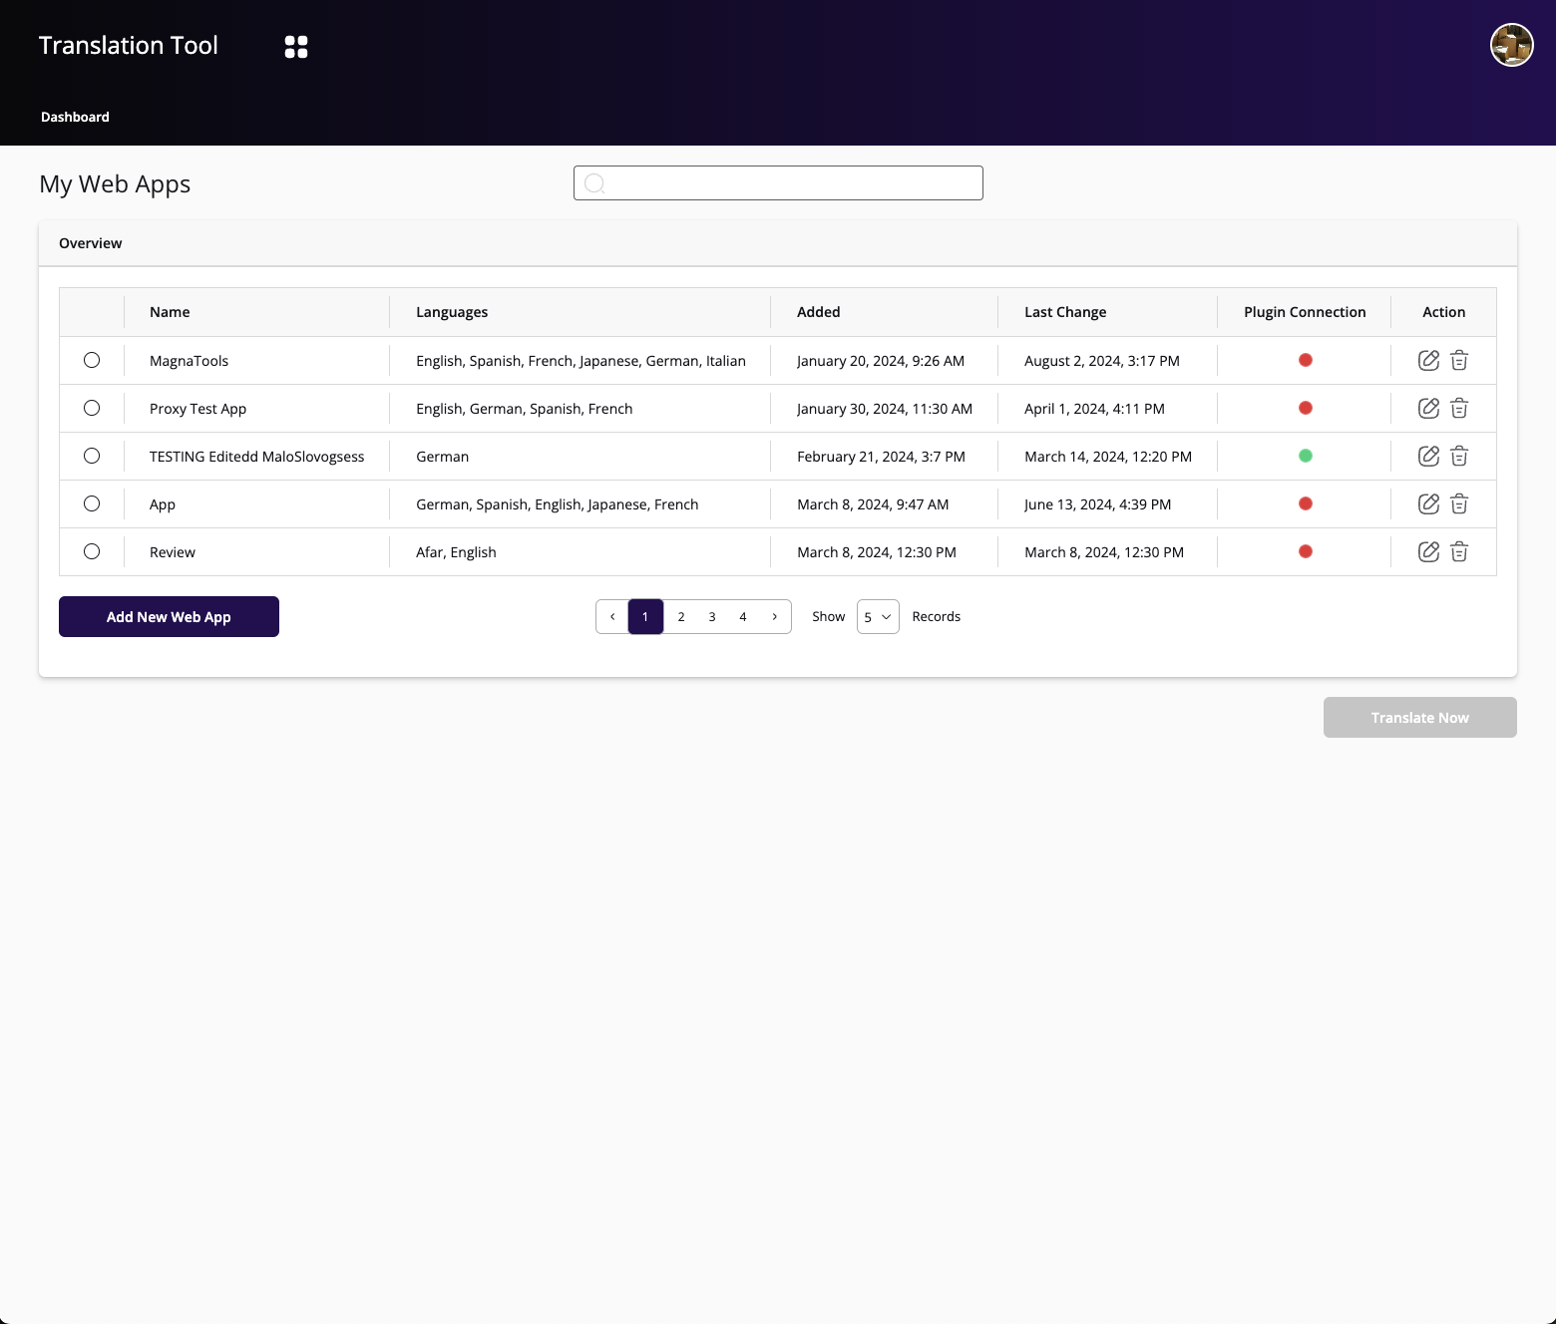Screen dimensions: 1556x1324
Task: Select the Proxy Test App radio button
Action: coord(92,409)
